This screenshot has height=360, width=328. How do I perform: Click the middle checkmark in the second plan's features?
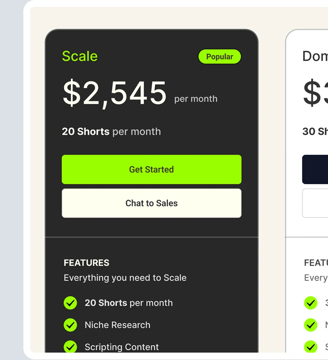311,325
